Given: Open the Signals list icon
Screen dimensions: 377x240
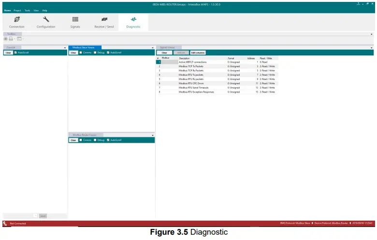Looking at the screenshot, I should pyautogui.click(x=75, y=19).
